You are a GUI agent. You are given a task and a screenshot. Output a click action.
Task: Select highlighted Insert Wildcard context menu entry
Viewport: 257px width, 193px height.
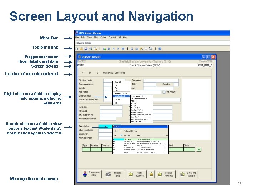click(x=122, y=96)
